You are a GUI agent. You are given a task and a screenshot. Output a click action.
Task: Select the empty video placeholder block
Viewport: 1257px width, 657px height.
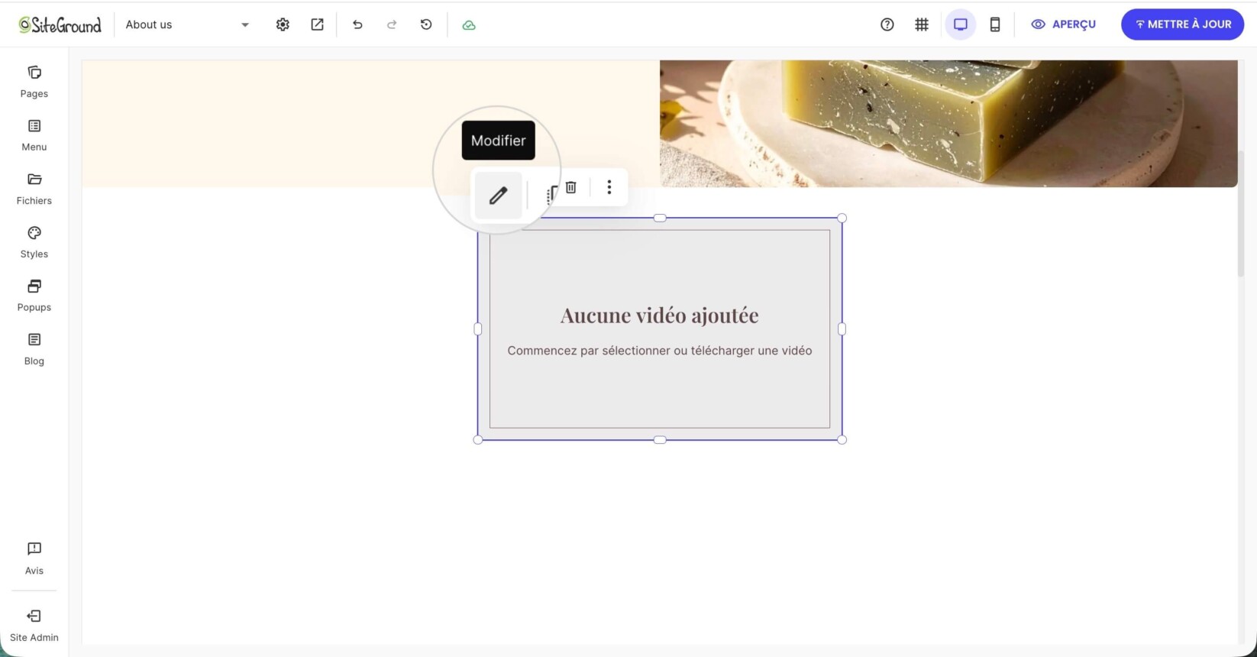(x=660, y=328)
